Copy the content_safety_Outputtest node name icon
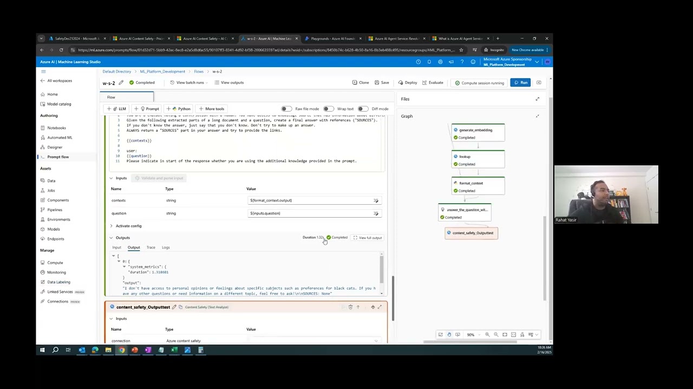Image resolution: width=693 pixels, height=389 pixels. pyautogui.click(x=181, y=307)
